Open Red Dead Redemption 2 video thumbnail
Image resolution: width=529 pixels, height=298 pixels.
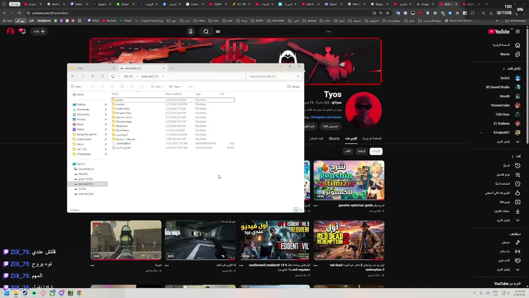click(349, 240)
